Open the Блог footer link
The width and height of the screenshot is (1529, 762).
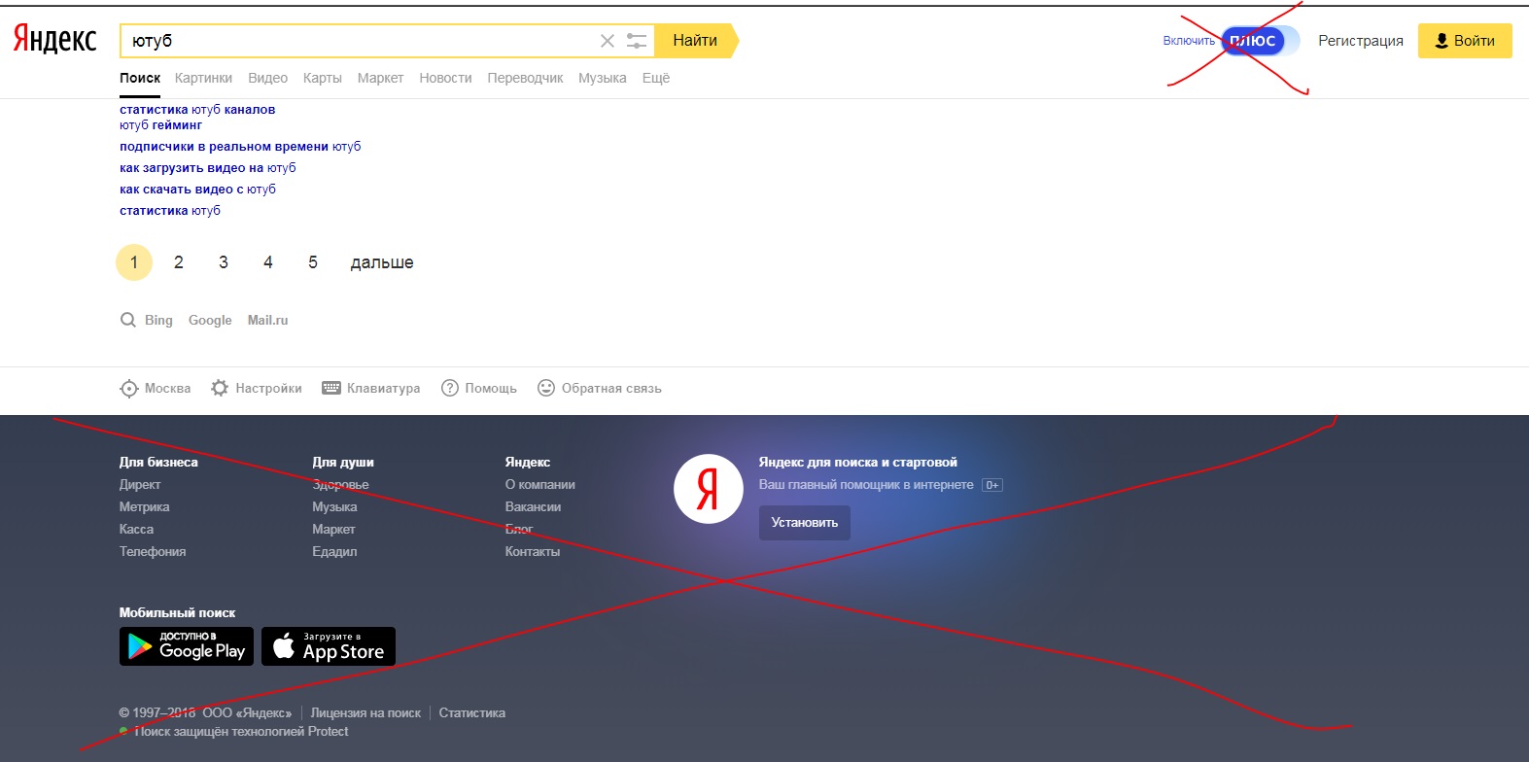click(x=519, y=529)
